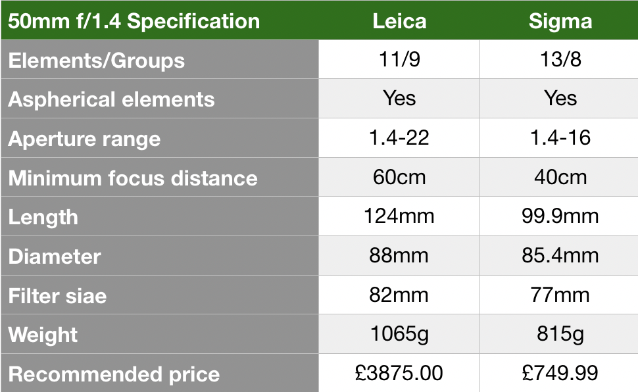The image size is (638, 392).
Task: Click the Sigma 13/8 elements cell
Action: pos(559,59)
